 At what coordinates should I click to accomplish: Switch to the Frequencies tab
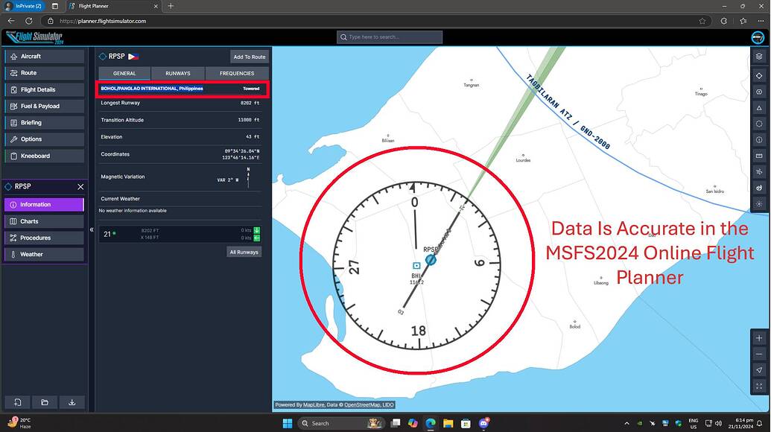(x=236, y=73)
